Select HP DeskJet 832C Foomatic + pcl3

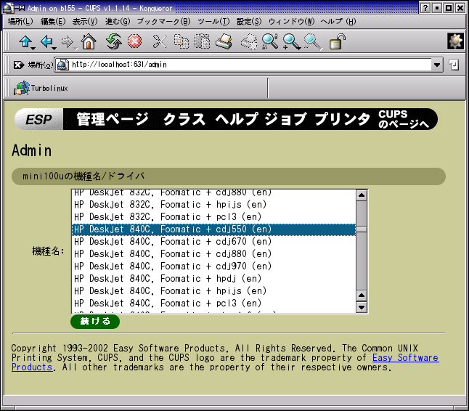tap(213, 217)
